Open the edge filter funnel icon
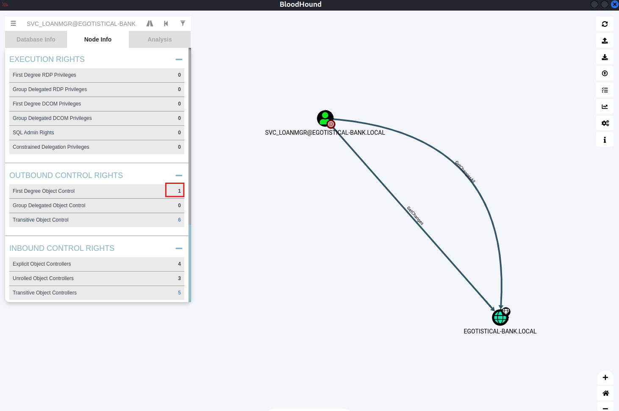 [183, 23]
